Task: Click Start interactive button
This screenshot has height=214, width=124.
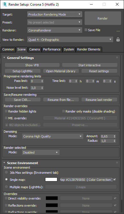Action: [90, 65]
